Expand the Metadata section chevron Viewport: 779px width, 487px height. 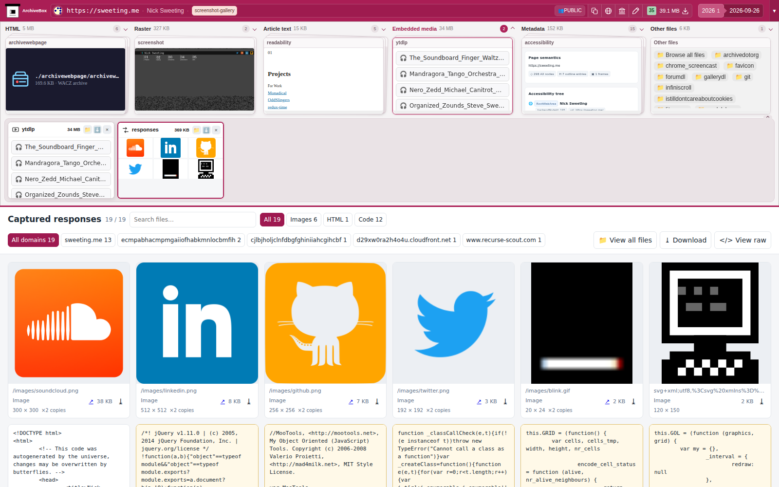coord(642,29)
